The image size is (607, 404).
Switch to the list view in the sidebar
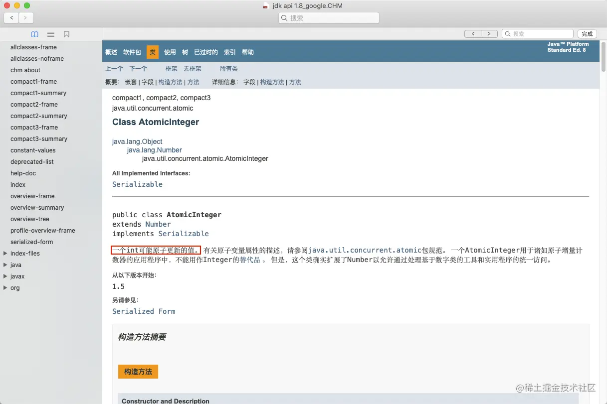pos(50,34)
